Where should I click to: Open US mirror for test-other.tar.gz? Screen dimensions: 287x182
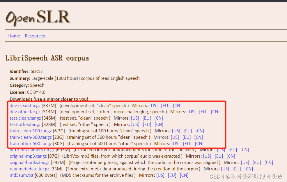(x=135, y=125)
